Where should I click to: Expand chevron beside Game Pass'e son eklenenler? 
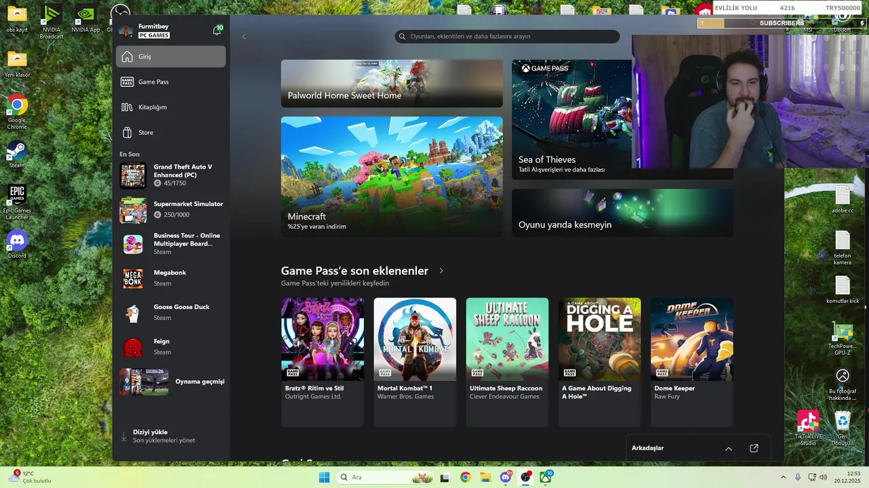(441, 271)
